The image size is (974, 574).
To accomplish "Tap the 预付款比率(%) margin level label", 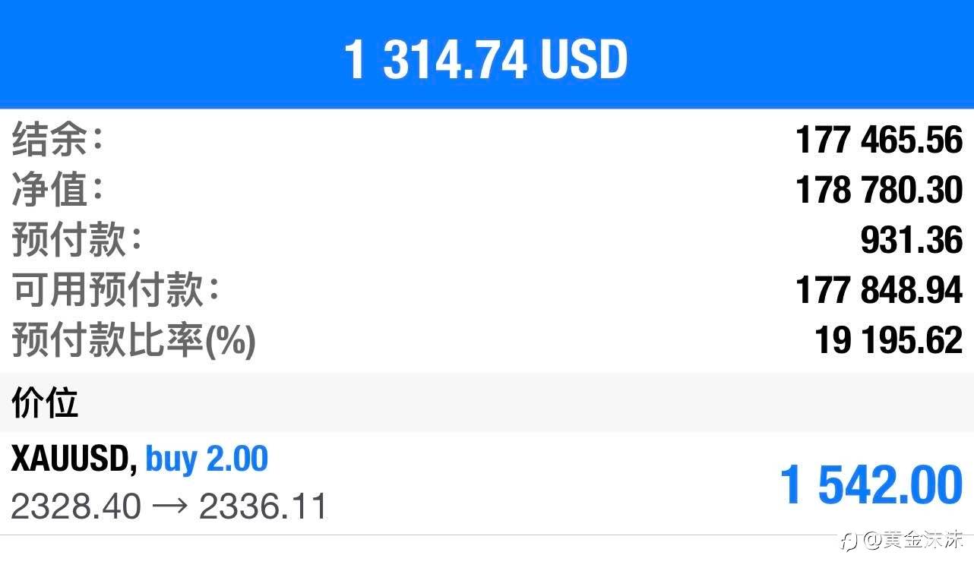I will coord(134,340).
